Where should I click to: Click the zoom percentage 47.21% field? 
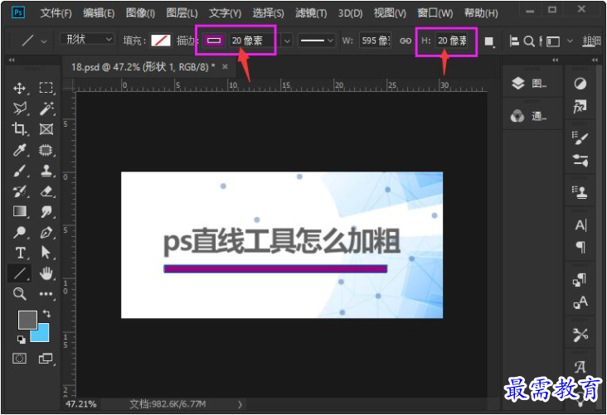point(81,404)
